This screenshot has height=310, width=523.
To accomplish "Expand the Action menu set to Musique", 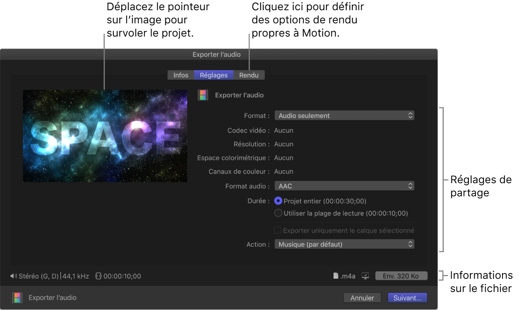I will pos(344,244).
